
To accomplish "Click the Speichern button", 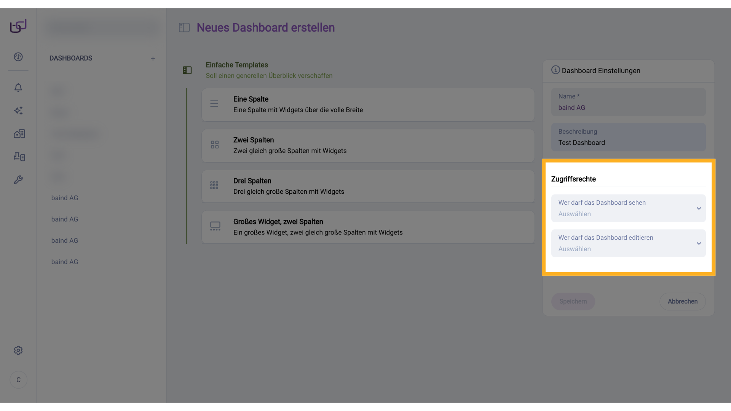I will coord(573,301).
